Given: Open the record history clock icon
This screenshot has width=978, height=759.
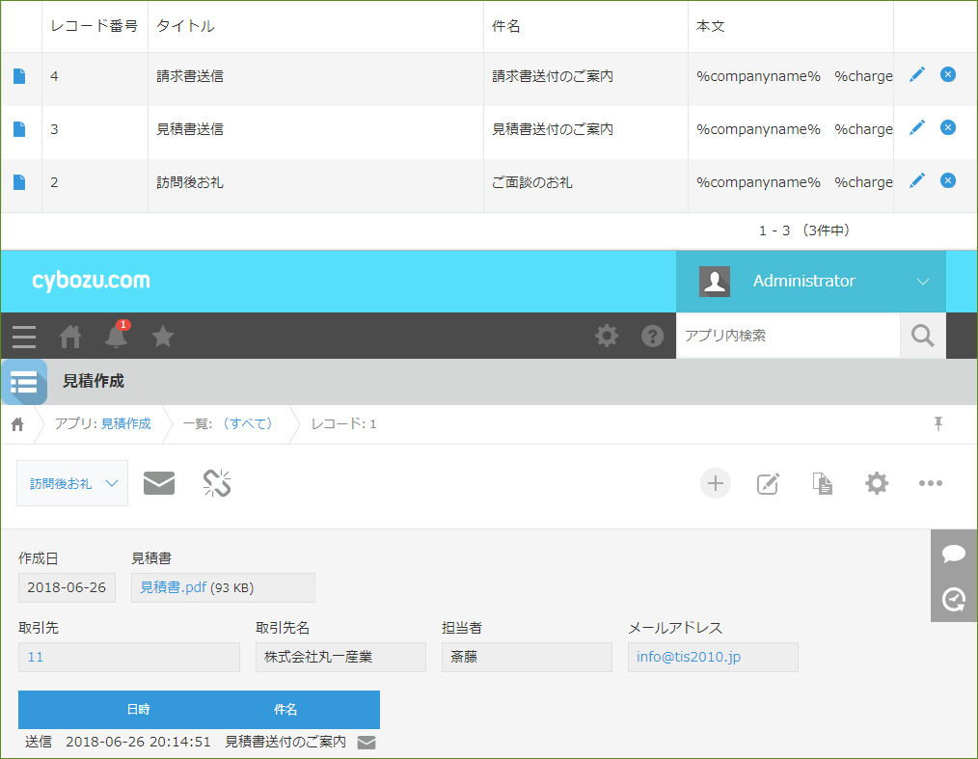Looking at the screenshot, I should click(954, 599).
